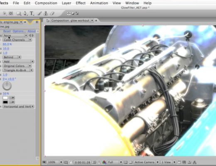This screenshot has width=216, height=166.
Task: Toggle pixel aspect ratio correction icon
Action: pyautogui.click(x=179, y=162)
